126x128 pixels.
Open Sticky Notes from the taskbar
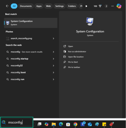104,124
